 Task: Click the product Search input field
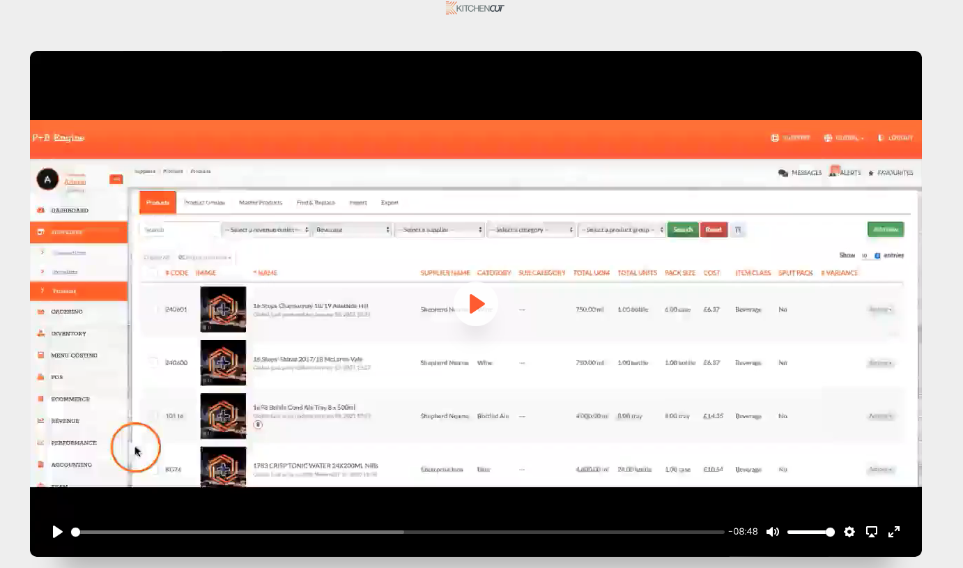tap(180, 230)
